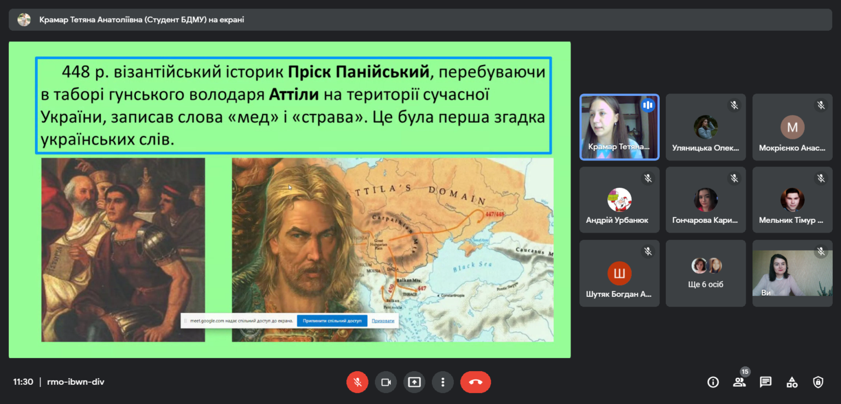Open chat with everyone icon
The width and height of the screenshot is (841, 404).
765,382
